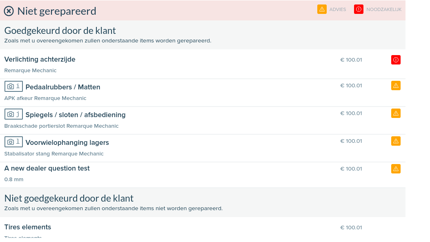Click the orange ADVIES warning icon in header
This screenshot has height=242, width=430.
pos(322,9)
